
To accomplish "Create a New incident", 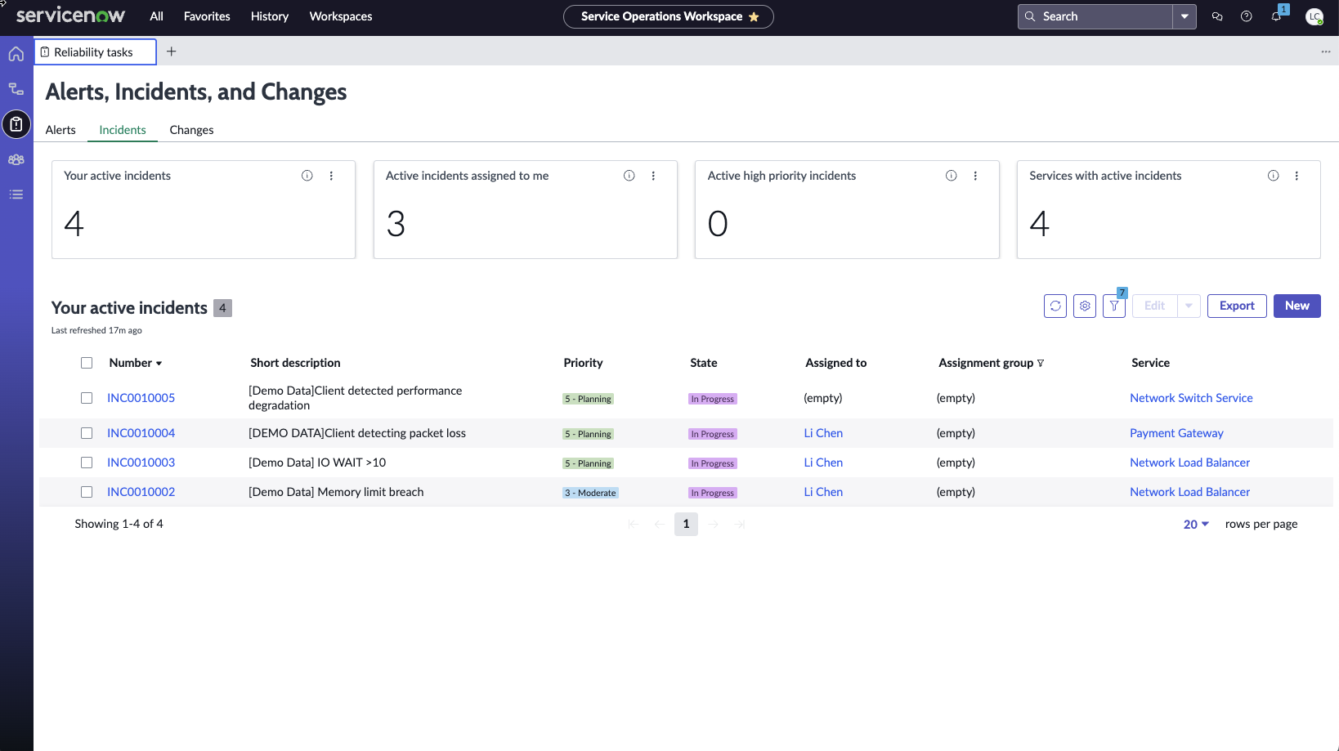I will 1297,306.
